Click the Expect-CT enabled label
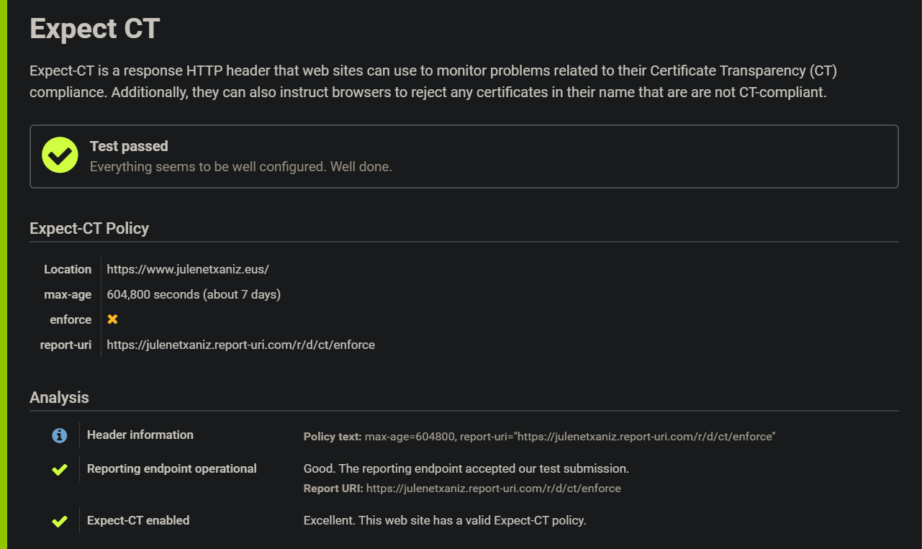 (x=138, y=520)
